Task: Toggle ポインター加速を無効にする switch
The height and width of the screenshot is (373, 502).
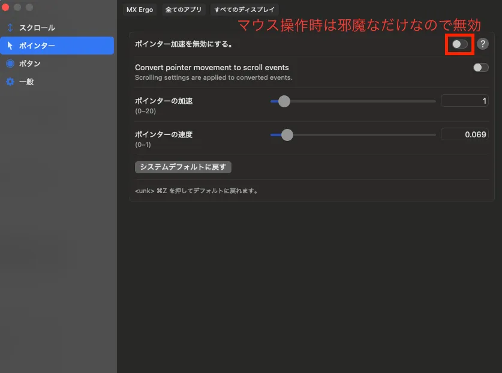Action: click(460, 44)
